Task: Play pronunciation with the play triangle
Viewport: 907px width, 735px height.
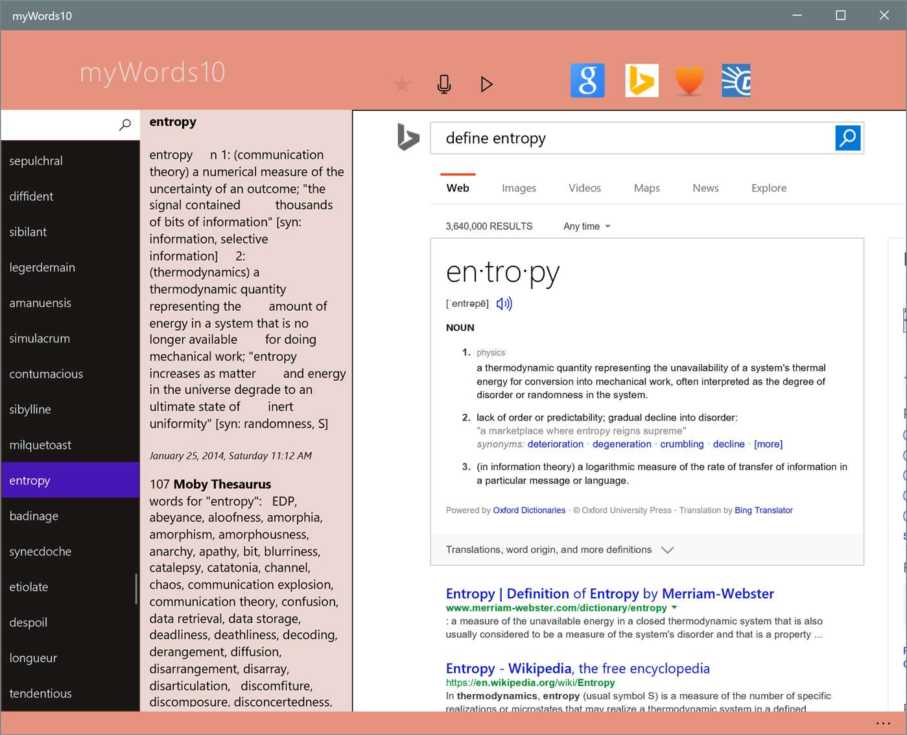Action: tap(486, 84)
